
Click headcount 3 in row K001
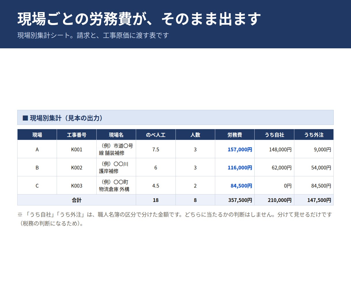195,149
